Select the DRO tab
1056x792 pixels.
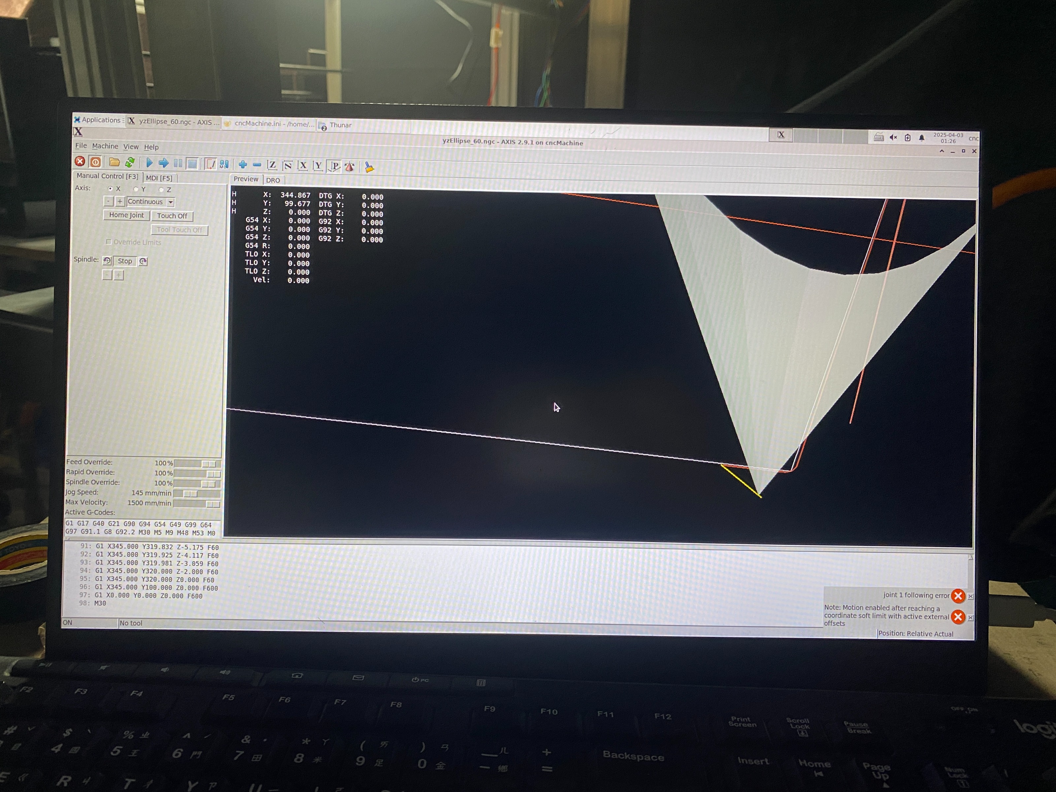coord(273,180)
